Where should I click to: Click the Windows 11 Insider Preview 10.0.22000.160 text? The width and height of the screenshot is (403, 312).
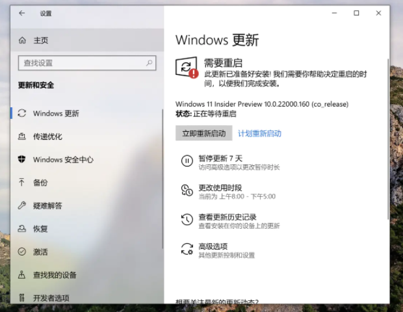pos(262,104)
